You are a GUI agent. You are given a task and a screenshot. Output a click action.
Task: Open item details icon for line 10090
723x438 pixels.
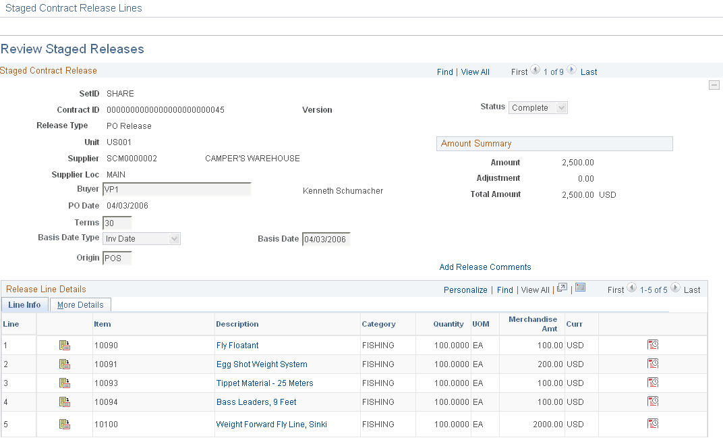[x=64, y=345]
